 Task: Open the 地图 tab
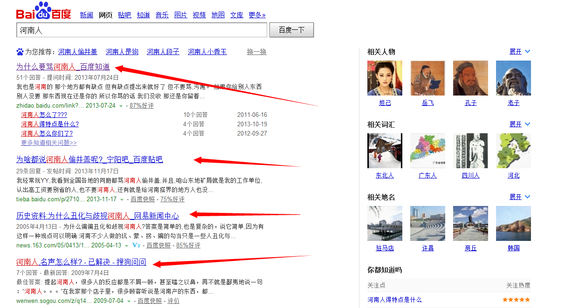pyautogui.click(x=218, y=15)
